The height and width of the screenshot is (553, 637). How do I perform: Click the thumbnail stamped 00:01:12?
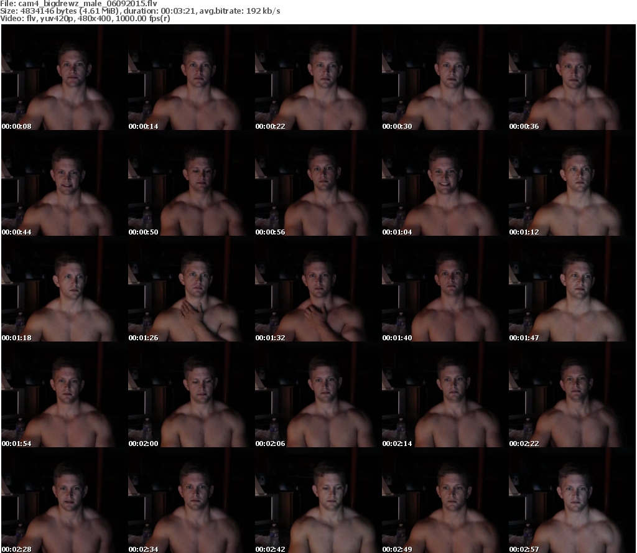click(572, 184)
